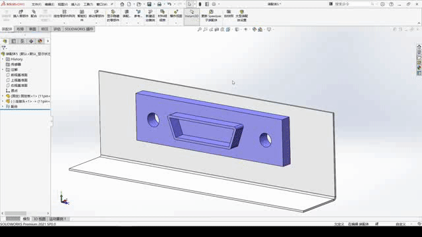Image resolution: width=422 pixels, height=237 pixels.
Task: Open the feature tree filter dropdown
Action: [x=4, y=48]
